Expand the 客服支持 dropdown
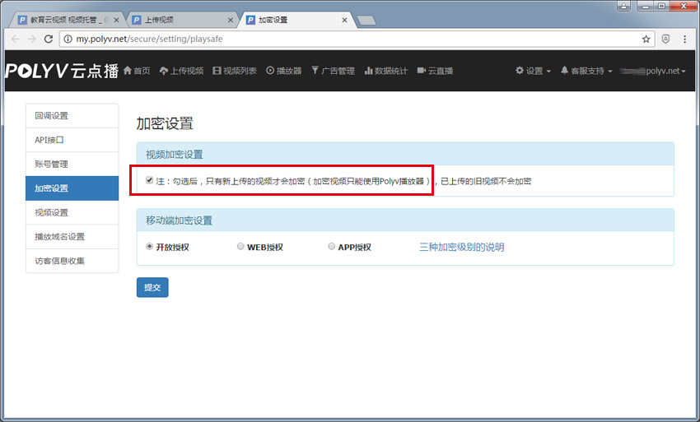The width and height of the screenshot is (700, 422). tap(586, 71)
